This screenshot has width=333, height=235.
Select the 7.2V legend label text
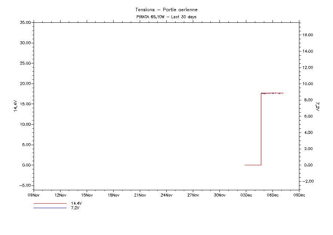tap(75, 208)
